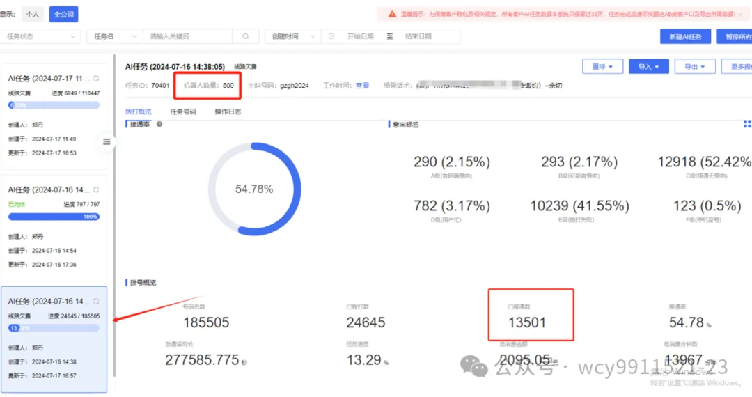The width and height of the screenshot is (752, 397).
Task: Click the clock icon in date range
Action: (x=331, y=36)
